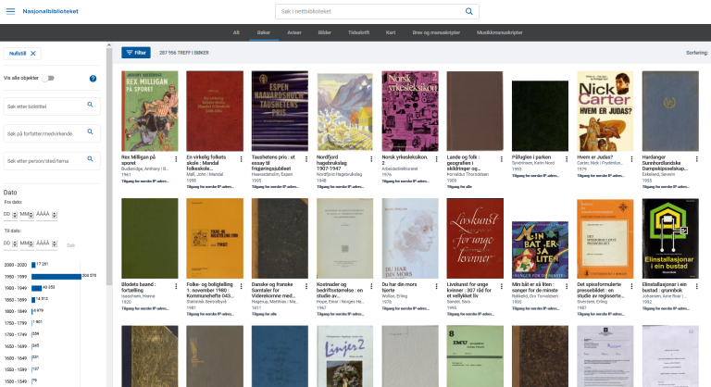
Task: Open the Livskunst for unge kvinner cover
Action: click(475, 238)
